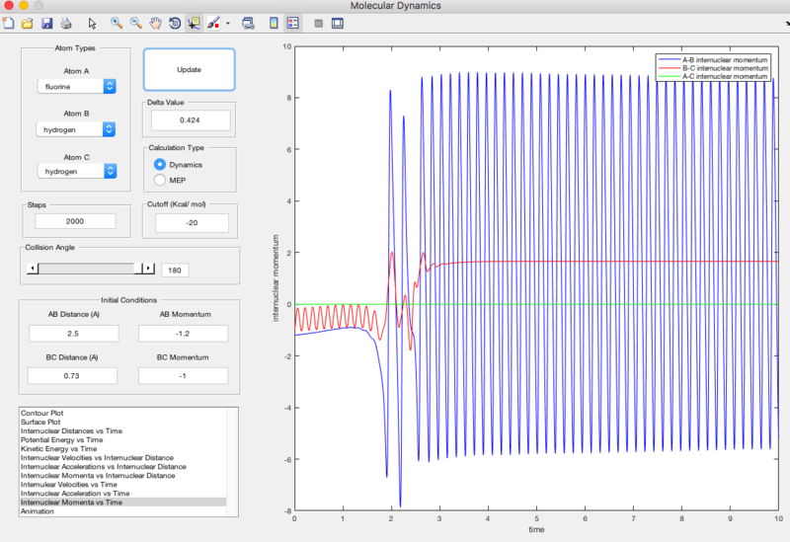Save the figure with the floppy disk icon
This screenshot has height=542, width=790.
pos(45,23)
